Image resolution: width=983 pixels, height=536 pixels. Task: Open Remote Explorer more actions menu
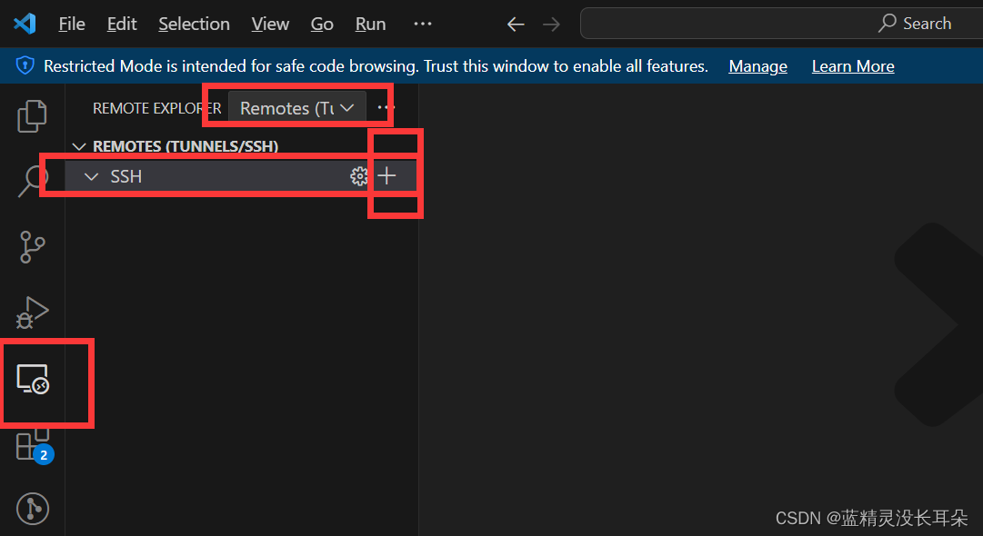pos(386,107)
